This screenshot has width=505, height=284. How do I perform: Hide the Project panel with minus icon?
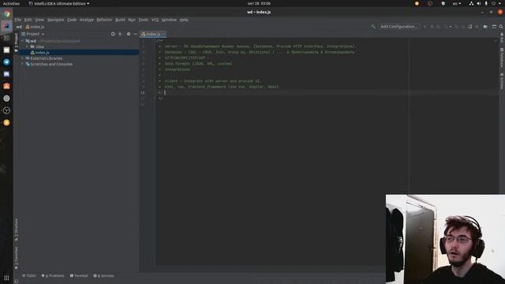click(x=135, y=34)
